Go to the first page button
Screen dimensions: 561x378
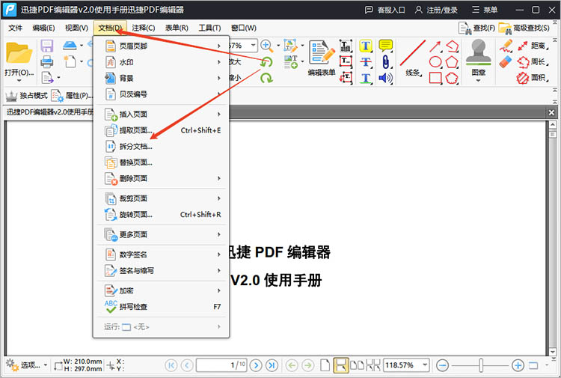click(171, 365)
